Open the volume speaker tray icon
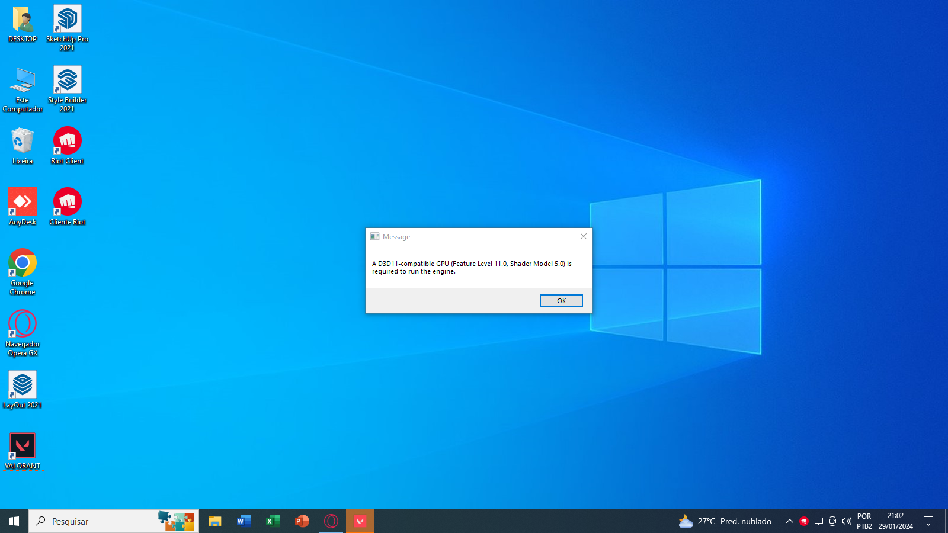Screen dimensions: 948x533 pos(847,521)
